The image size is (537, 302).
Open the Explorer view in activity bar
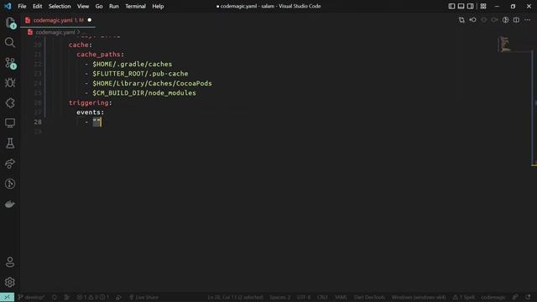point(10,23)
